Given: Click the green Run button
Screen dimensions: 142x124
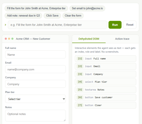Looking at the screenshot, I should point(115,25).
